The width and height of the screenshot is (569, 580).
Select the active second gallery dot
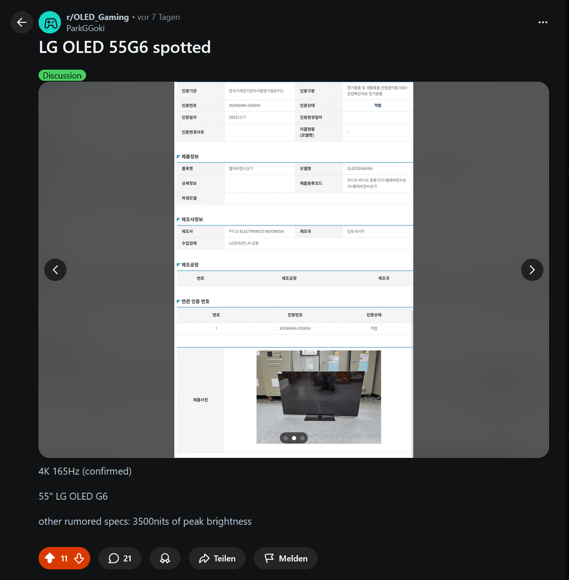294,438
